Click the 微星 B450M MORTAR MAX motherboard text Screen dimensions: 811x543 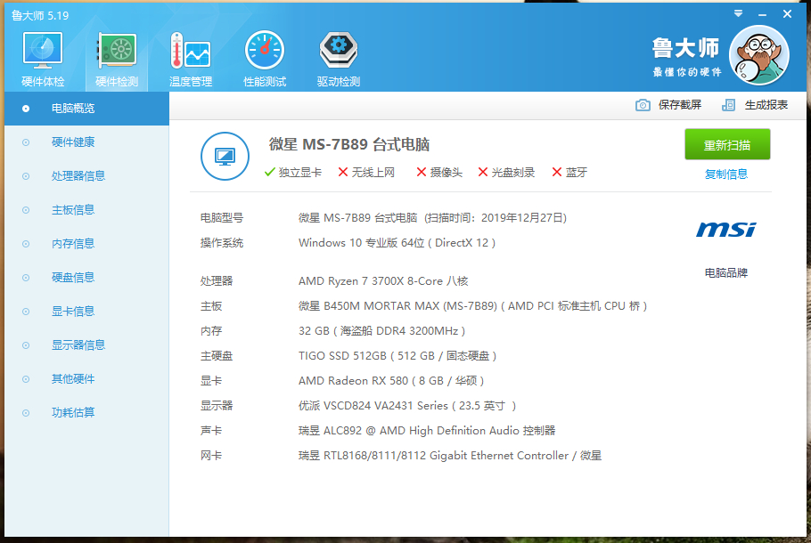472,306
